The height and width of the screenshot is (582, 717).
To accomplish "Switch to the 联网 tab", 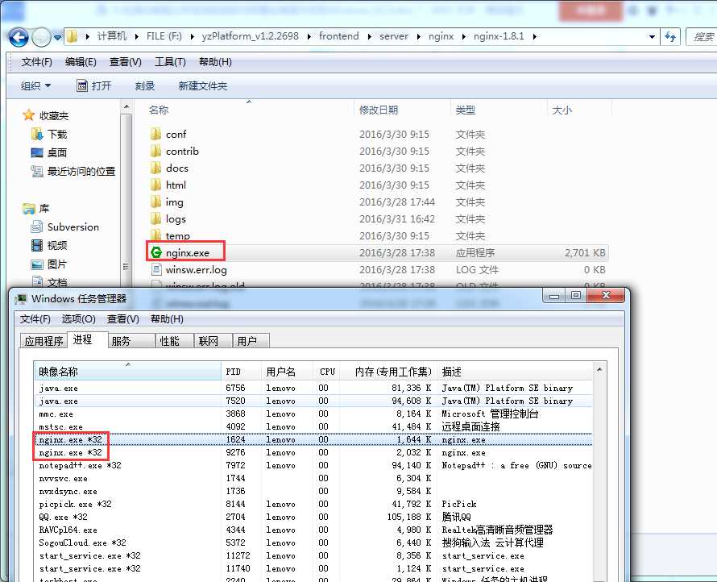I will 213,341.
